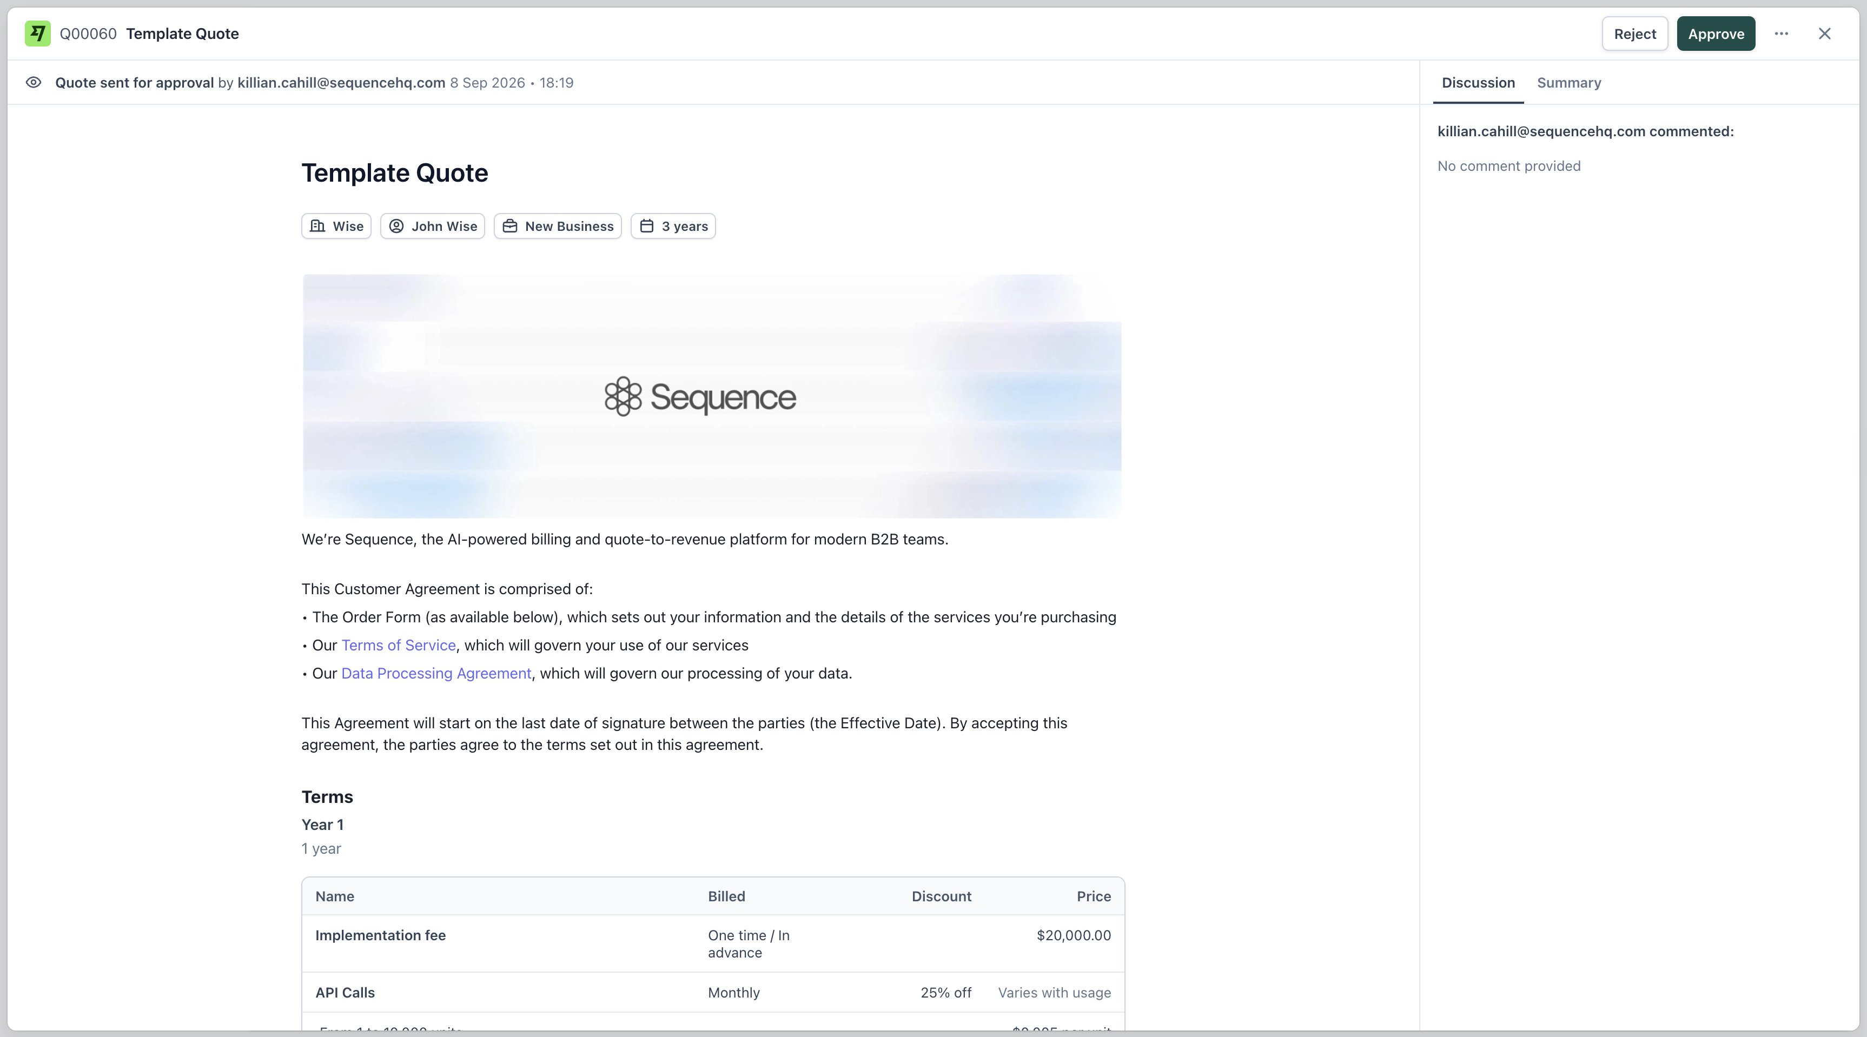
Task: Click the eye icon beside Quote sent for approval
Action: [34, 83]
